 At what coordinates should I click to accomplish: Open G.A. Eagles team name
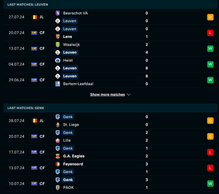point(74,156)
